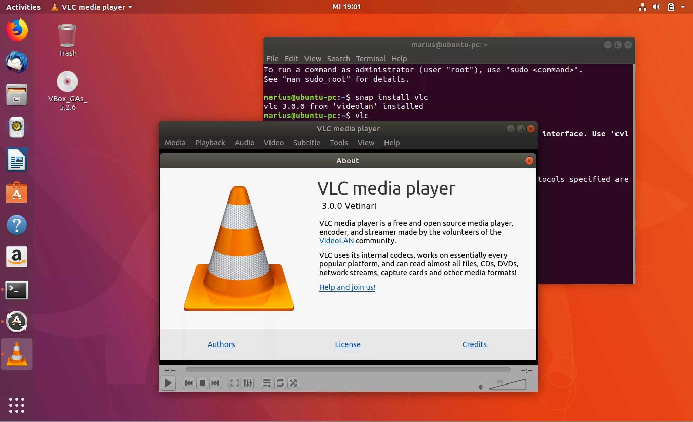Click the next track button
This screenshot has height=422, width=693.
(215, 383)
